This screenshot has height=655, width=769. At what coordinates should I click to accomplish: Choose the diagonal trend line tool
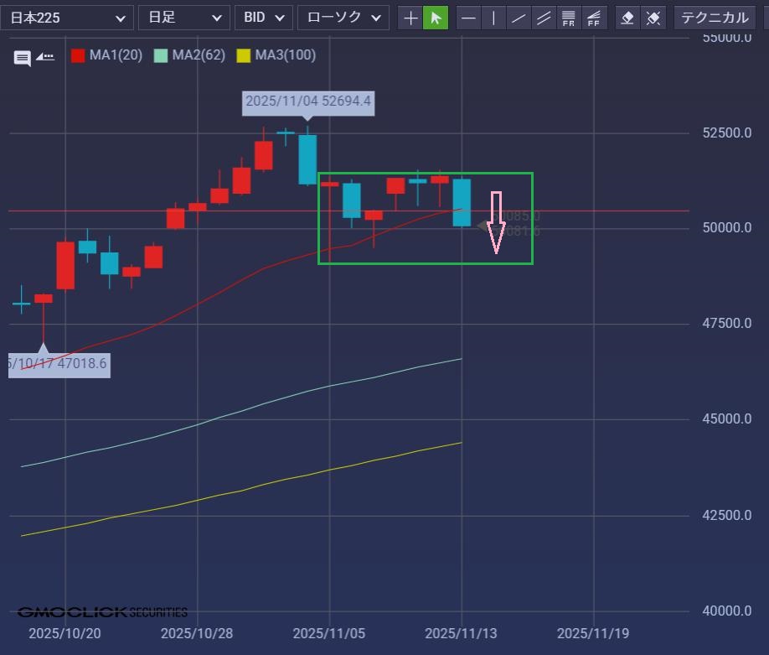point(519,18)
